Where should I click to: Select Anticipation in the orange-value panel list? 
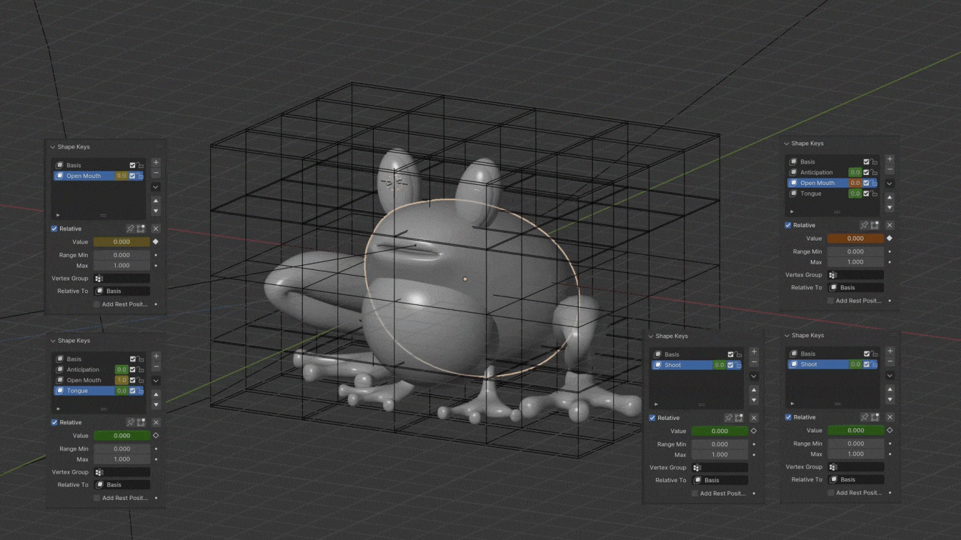817,172
